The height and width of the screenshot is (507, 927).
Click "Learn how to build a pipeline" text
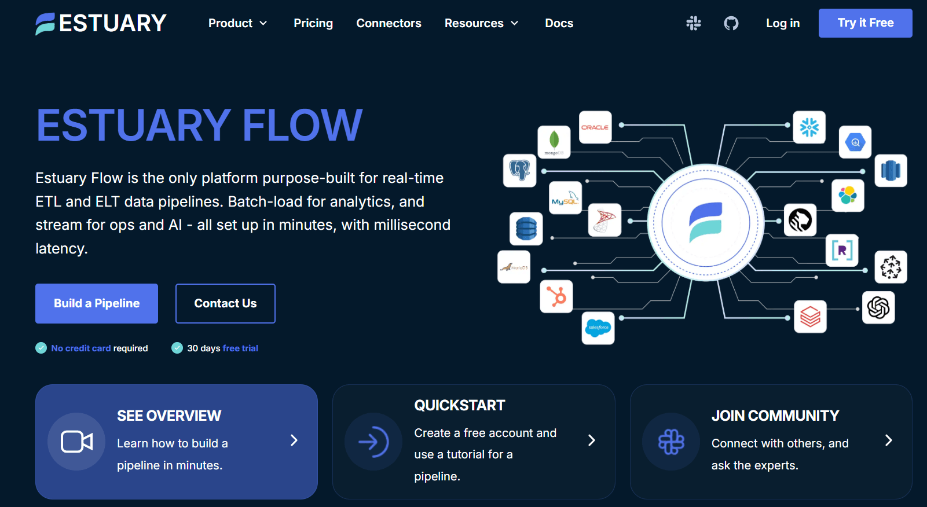pos(173,454)
